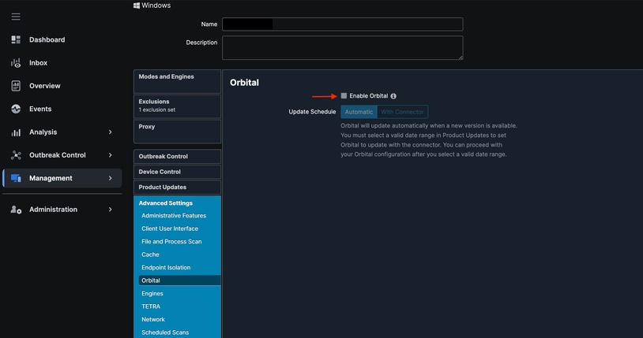Click into the Description text area
The width and height of the screenshot is (643, 338).
[342, 48]
